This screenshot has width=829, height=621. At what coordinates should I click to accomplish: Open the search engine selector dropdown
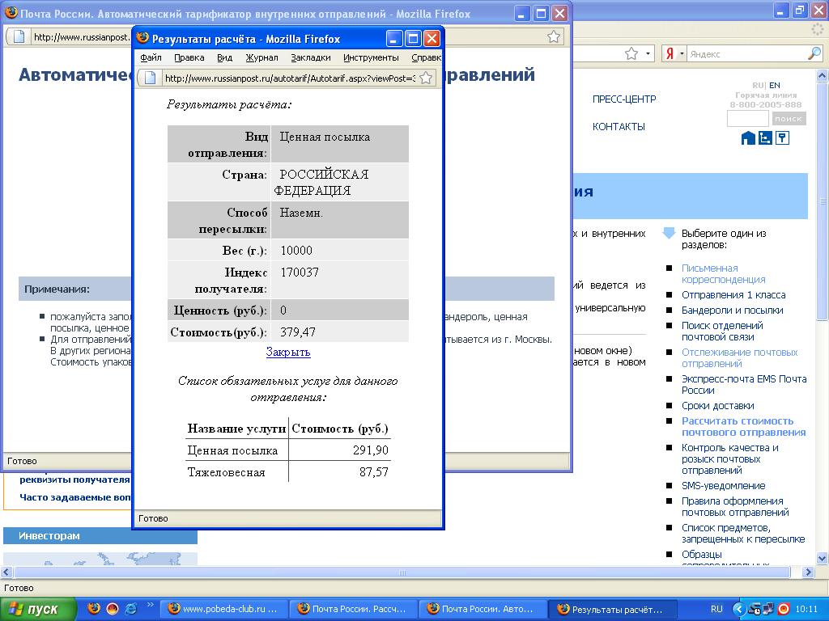(682, 54)
